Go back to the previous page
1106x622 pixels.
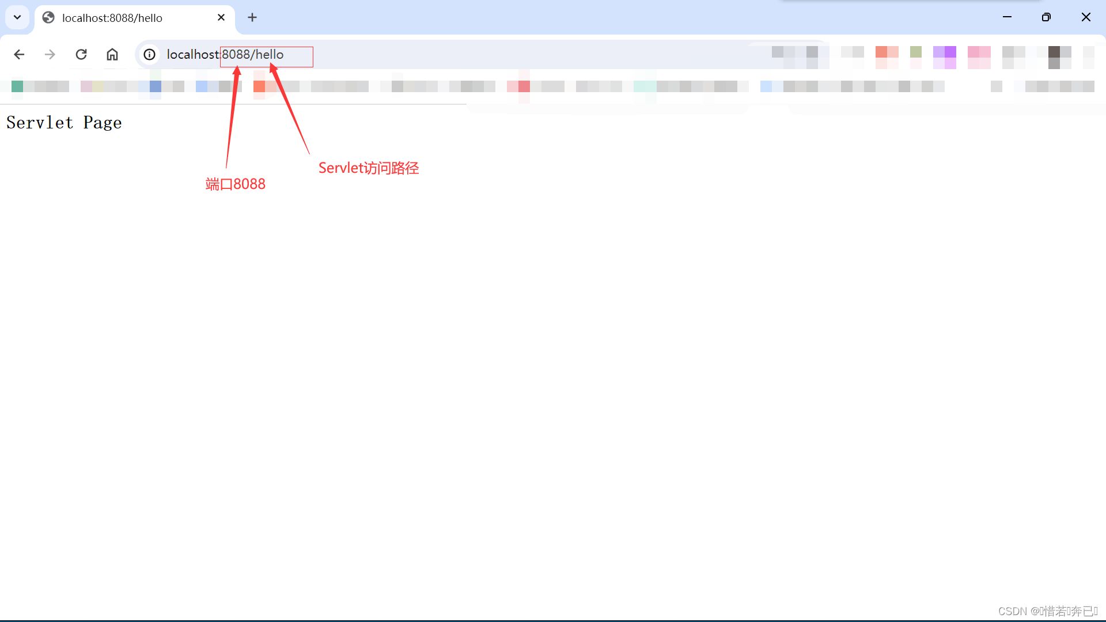[x=19, y=54]
